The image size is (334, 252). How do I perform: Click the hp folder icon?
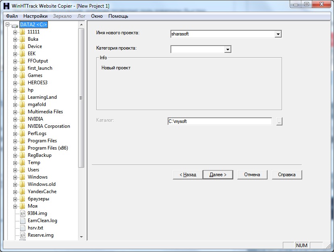[23, 90]
